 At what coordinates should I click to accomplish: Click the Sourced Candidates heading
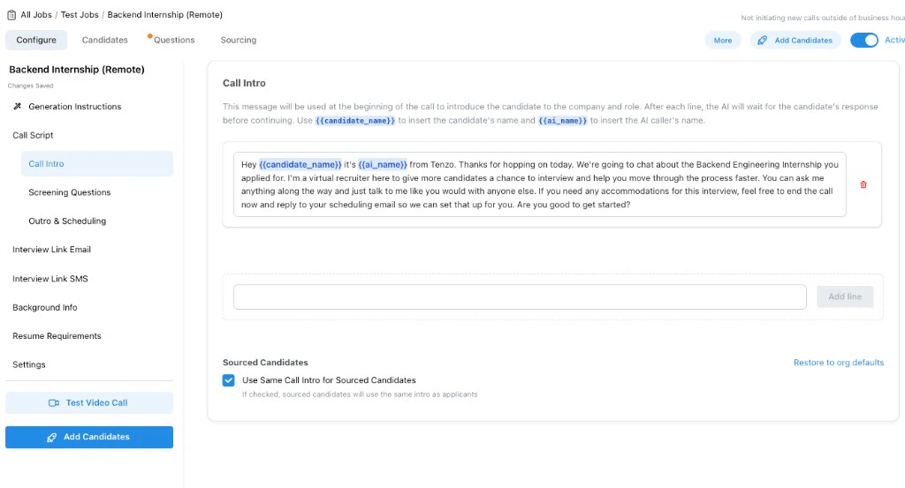(265, 363)
